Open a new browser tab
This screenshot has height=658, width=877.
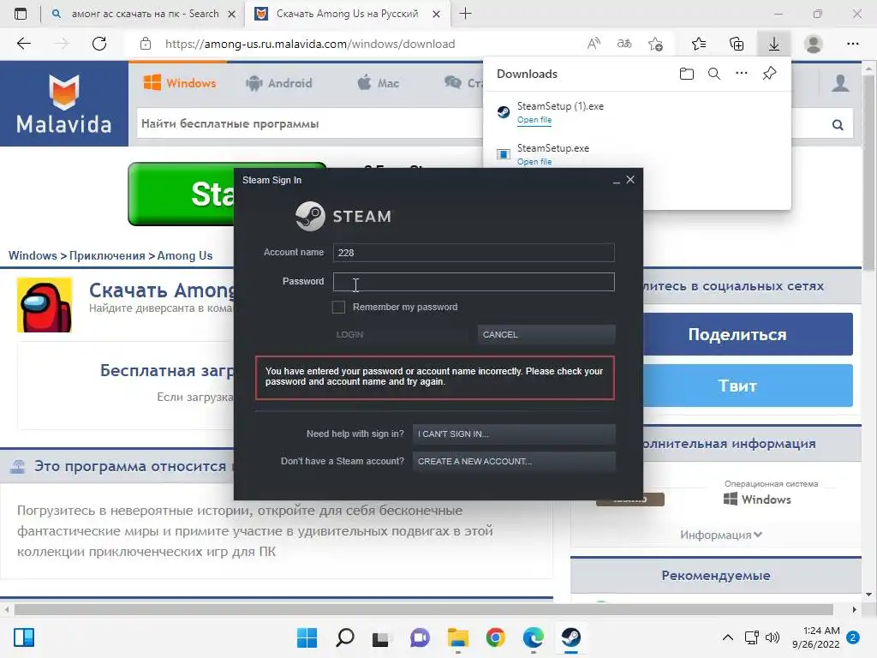tap(465, 14)
